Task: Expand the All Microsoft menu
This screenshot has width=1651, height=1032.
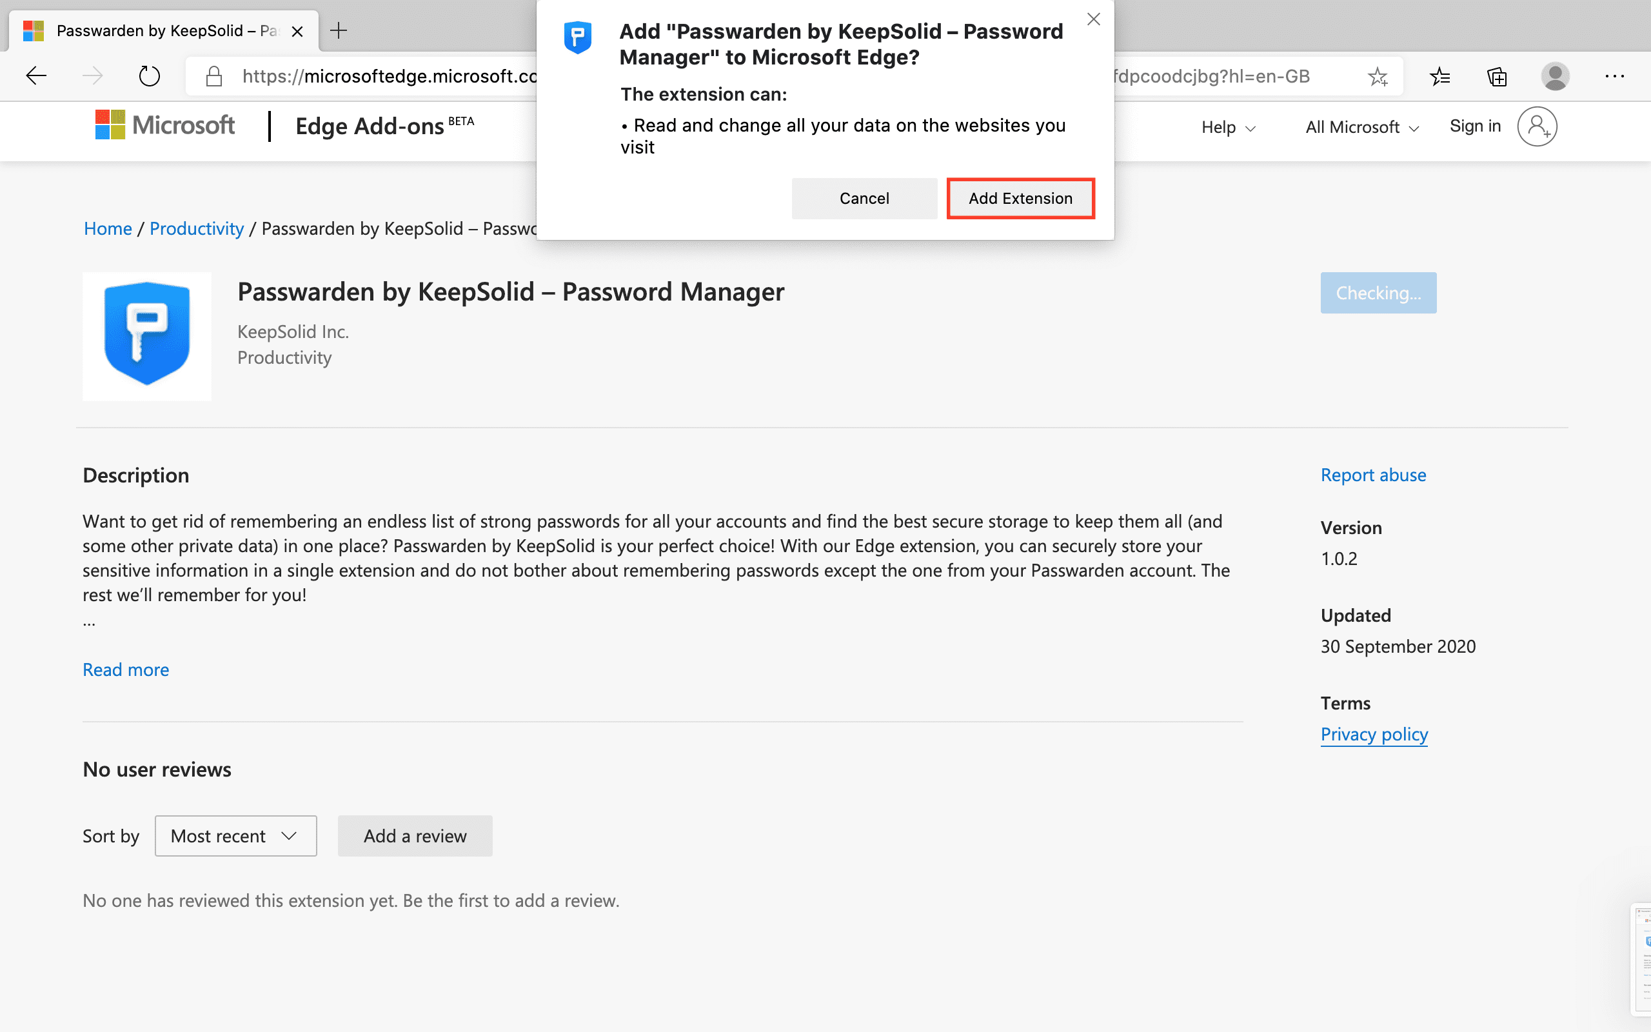Action: click(1361, 127)
